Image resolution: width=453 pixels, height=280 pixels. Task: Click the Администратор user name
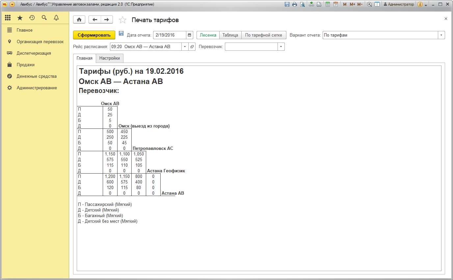[x=401, y=4]
